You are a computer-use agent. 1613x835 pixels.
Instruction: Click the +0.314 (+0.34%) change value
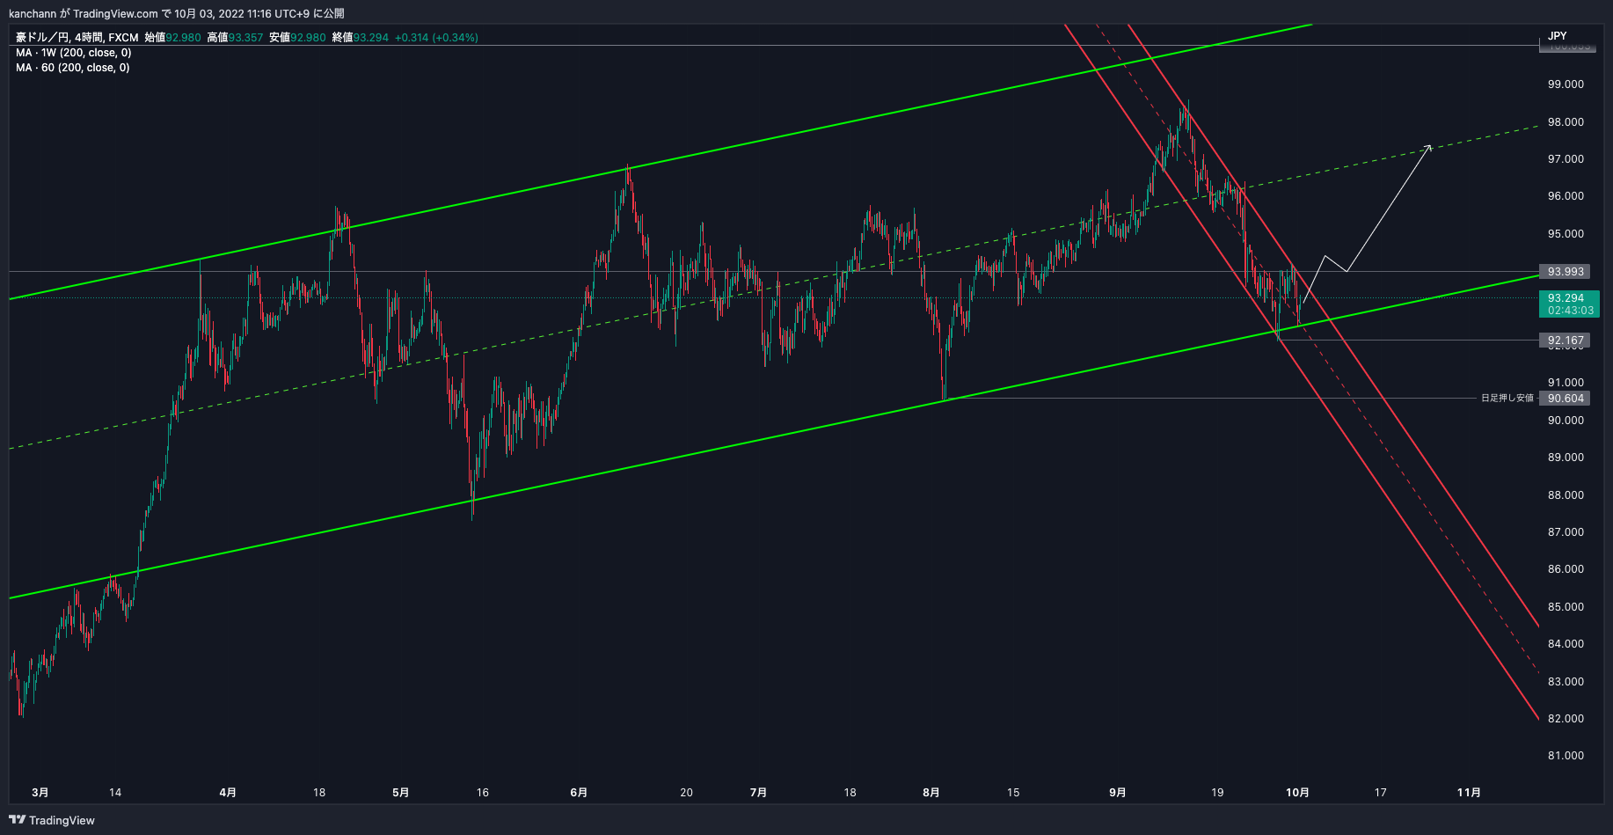[436, 38]
